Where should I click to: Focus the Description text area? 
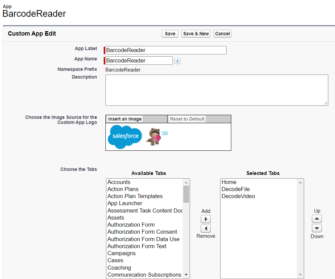point(217,90)
